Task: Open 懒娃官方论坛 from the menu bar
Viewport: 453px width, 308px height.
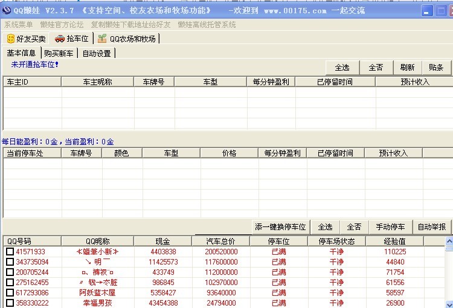Action: (x=62, y=25)
